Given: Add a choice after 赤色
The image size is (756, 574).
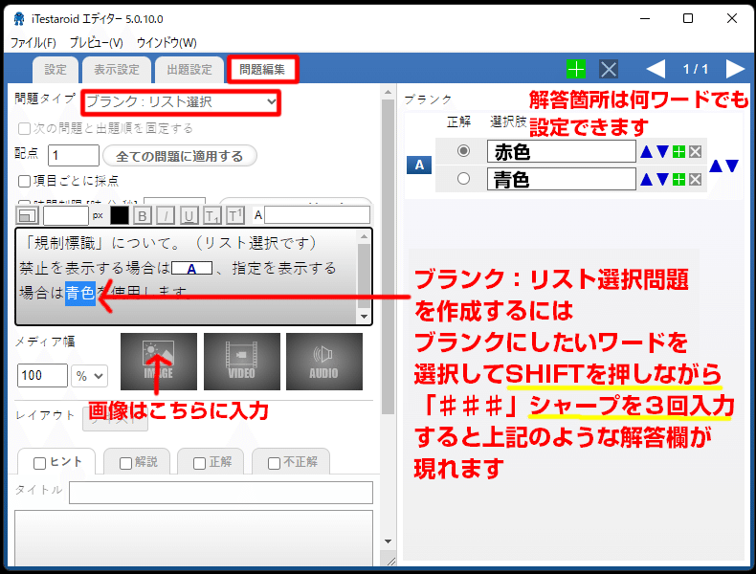Looking at the screenshot, I should [678, 152].
